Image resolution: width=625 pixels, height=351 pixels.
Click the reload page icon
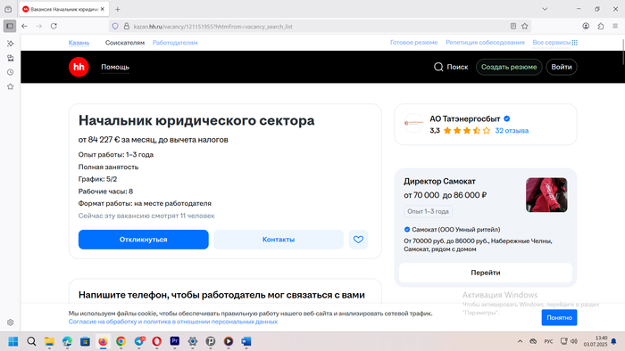tap(54, 26)
